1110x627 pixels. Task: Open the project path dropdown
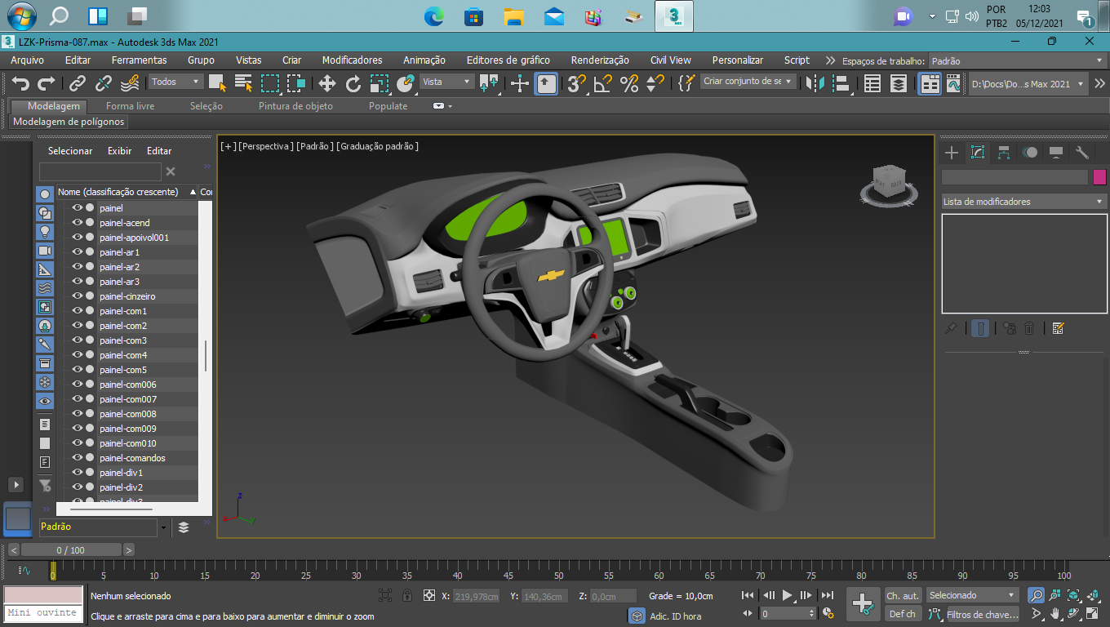[1028, 84]
